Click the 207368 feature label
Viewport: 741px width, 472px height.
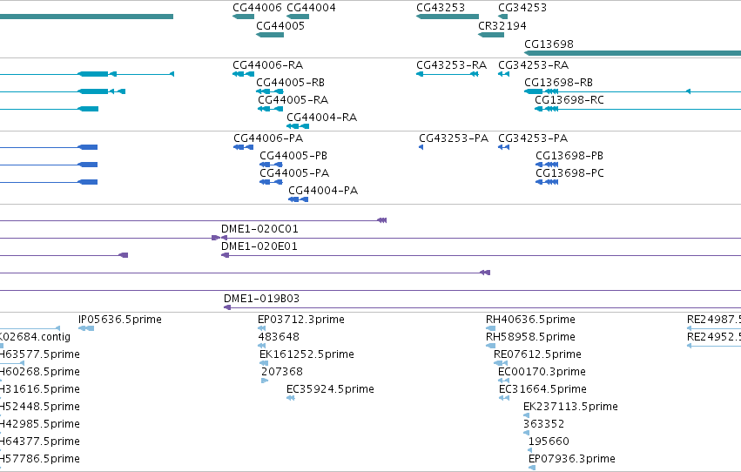282,372
